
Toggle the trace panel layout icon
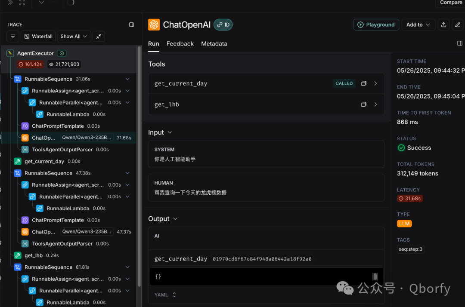pyautogui.click(x=131, y=25)
